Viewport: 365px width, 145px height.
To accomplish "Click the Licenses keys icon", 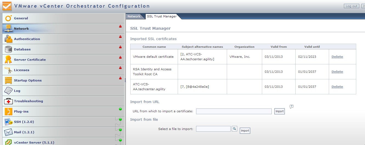I will click(x=8, y=70).
